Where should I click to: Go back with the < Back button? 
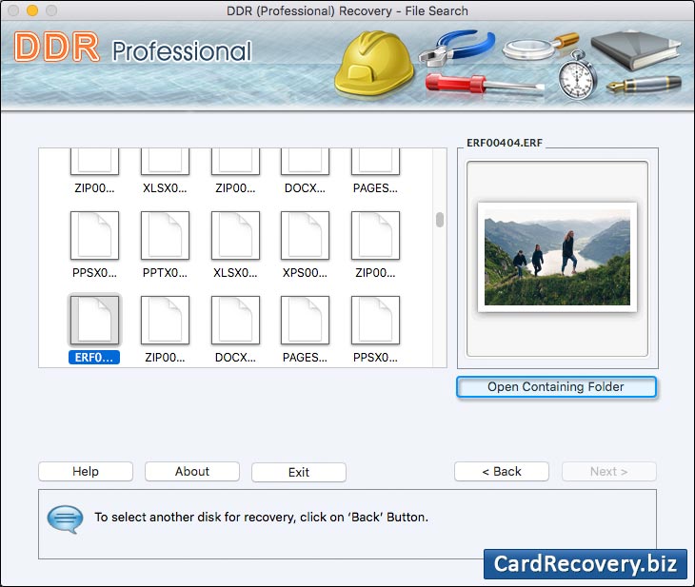point(502,471)
